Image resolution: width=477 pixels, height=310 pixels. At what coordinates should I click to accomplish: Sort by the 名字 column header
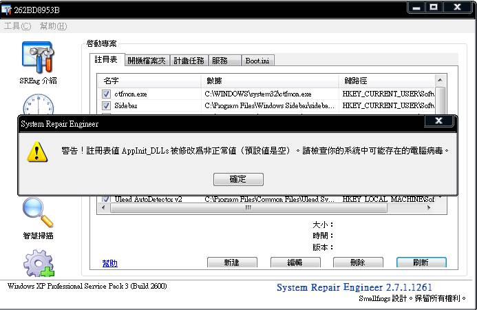pyautogui.click(x=149, y=81)
